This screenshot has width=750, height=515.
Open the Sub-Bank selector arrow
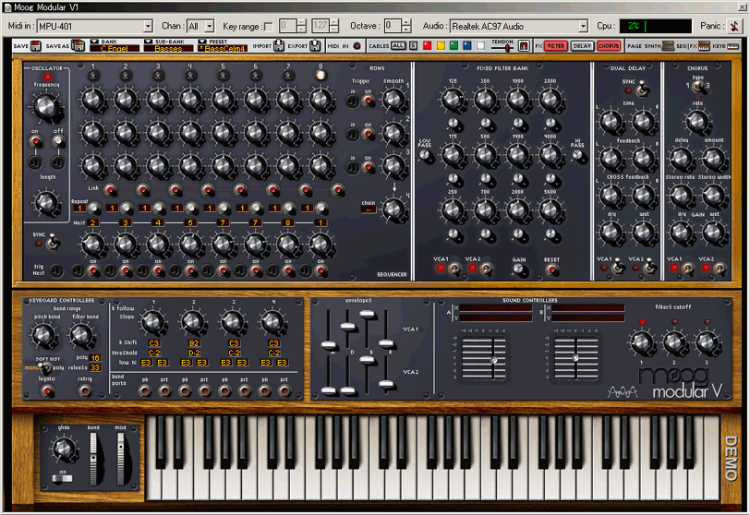(x=149, y=42)
